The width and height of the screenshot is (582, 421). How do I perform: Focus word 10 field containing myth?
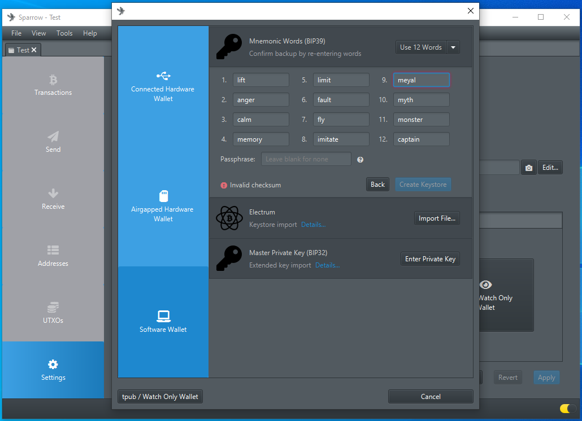click(422, 100)
